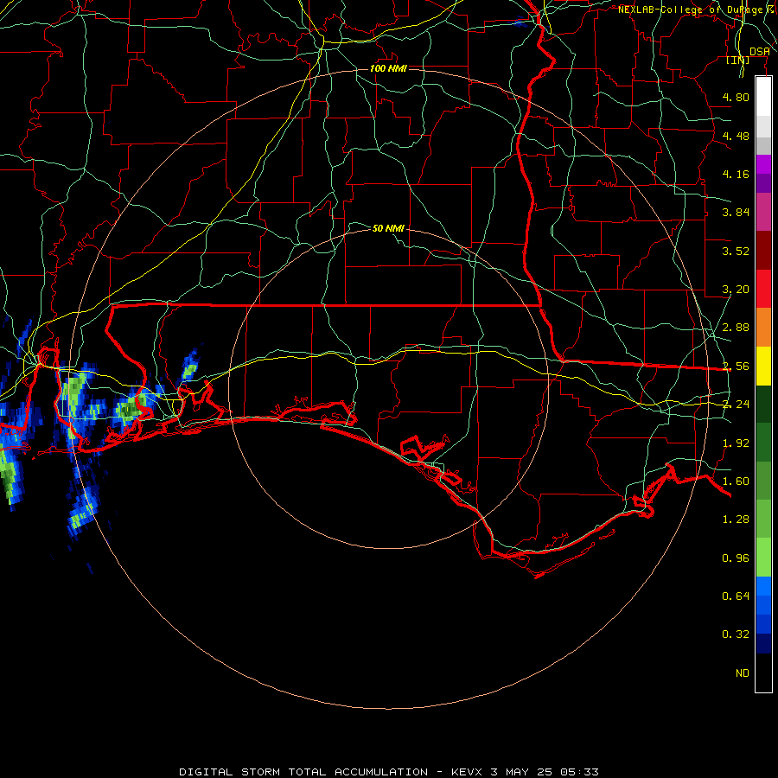Click the 2.24 legend value

click(736, 405)
